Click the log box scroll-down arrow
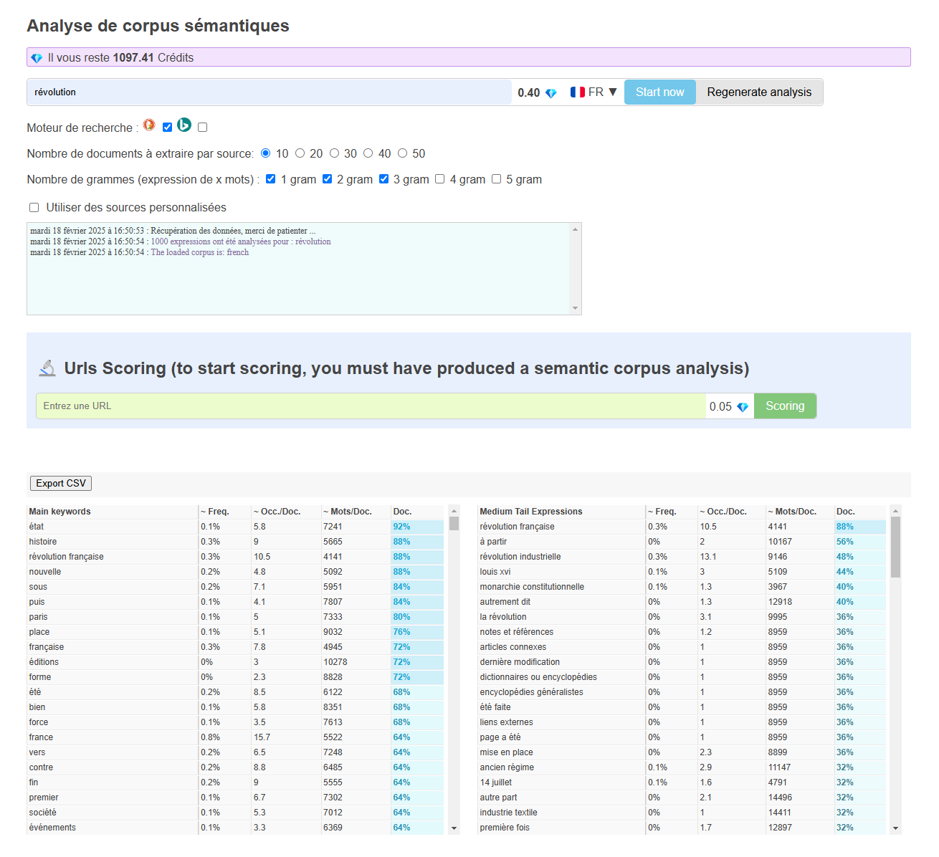 coord(575,308)
